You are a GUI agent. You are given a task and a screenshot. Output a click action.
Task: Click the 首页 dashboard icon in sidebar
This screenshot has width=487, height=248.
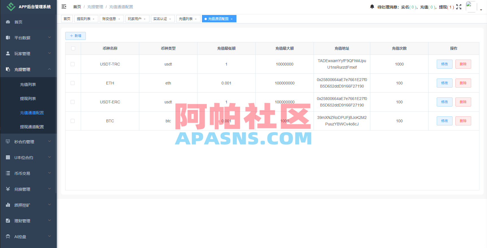[8, 22]
